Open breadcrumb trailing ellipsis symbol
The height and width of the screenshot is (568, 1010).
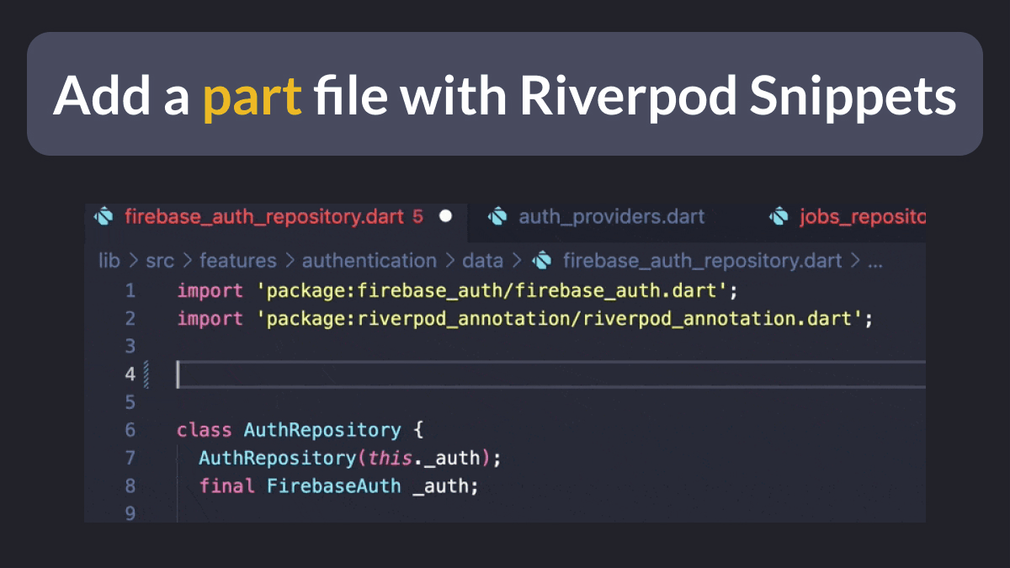pyautogui.click(x=875, y=263)
